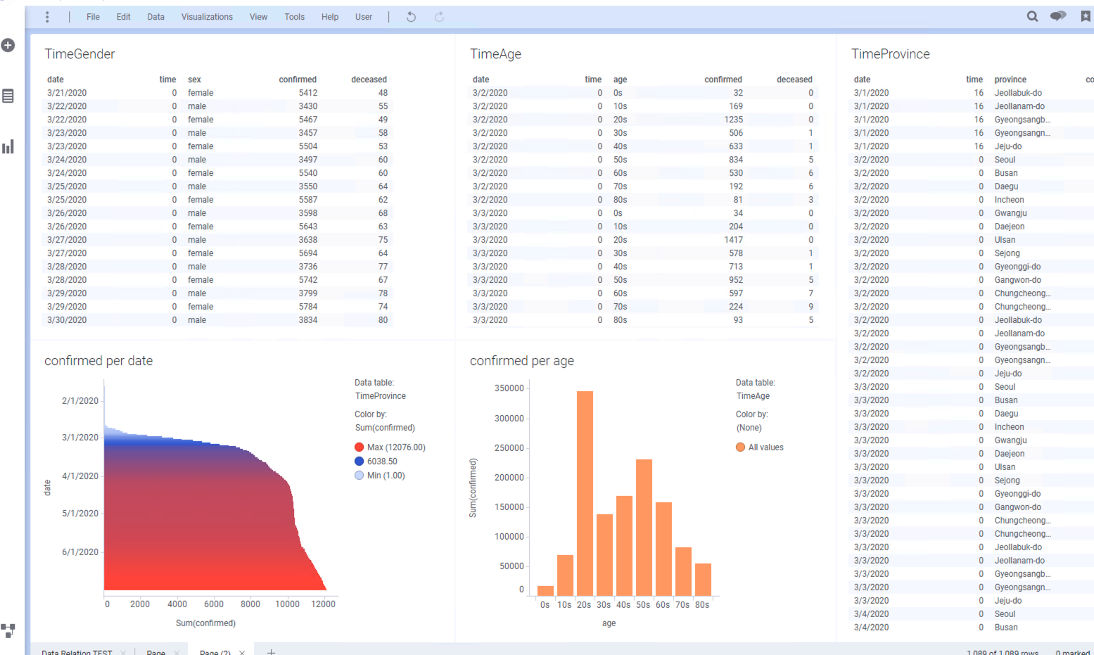
Task: Open the visualization types bar chart icon
Action: [8, 147]
